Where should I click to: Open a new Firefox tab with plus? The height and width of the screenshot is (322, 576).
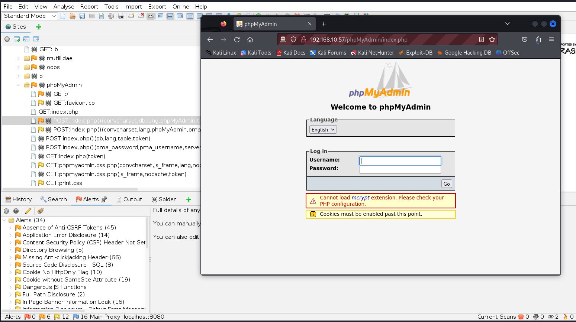tap(324, 24)
